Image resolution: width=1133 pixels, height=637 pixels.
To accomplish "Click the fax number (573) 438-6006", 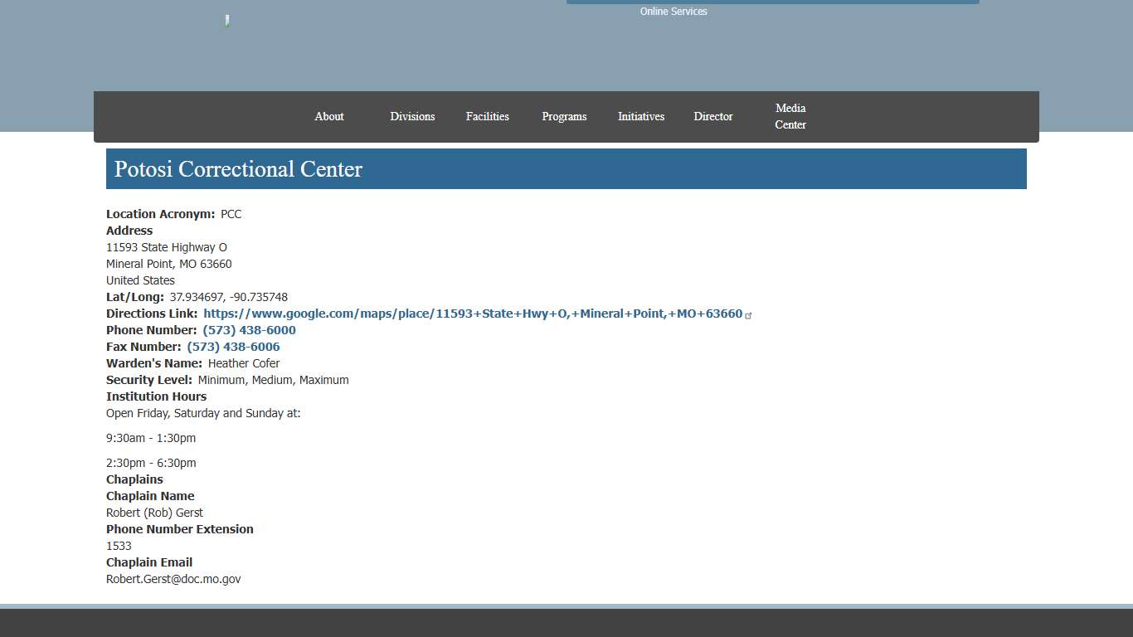I will coord(233,346).
